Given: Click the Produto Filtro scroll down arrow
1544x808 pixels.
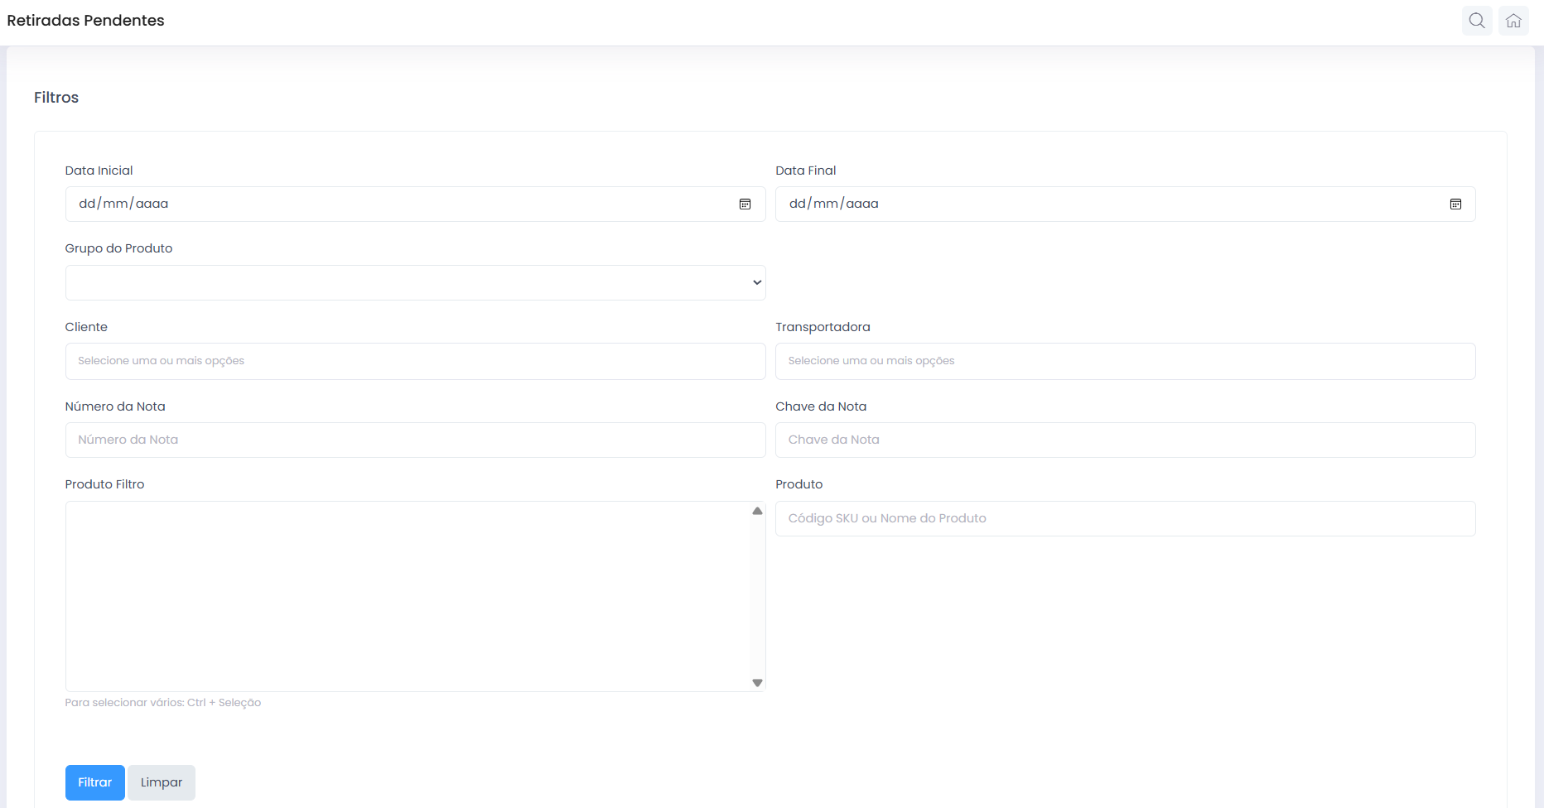Looking at the screenshot, I should coord(757,683).
